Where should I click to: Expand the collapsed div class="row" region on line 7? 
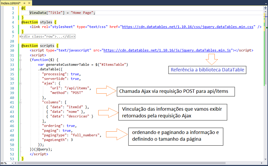point(20,36)
